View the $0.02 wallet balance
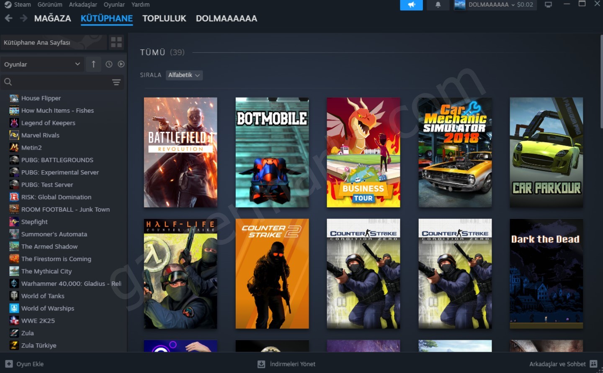 (525, 5)
